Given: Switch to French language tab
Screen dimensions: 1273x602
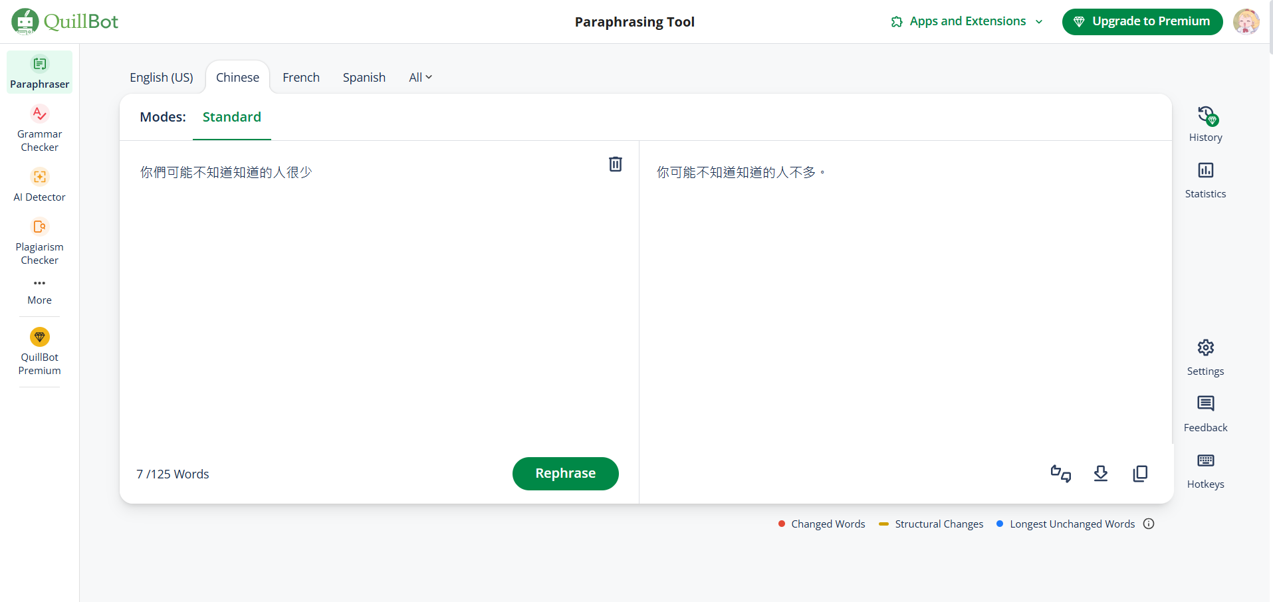Looking at the screenshot, I should tap(301, 78).
